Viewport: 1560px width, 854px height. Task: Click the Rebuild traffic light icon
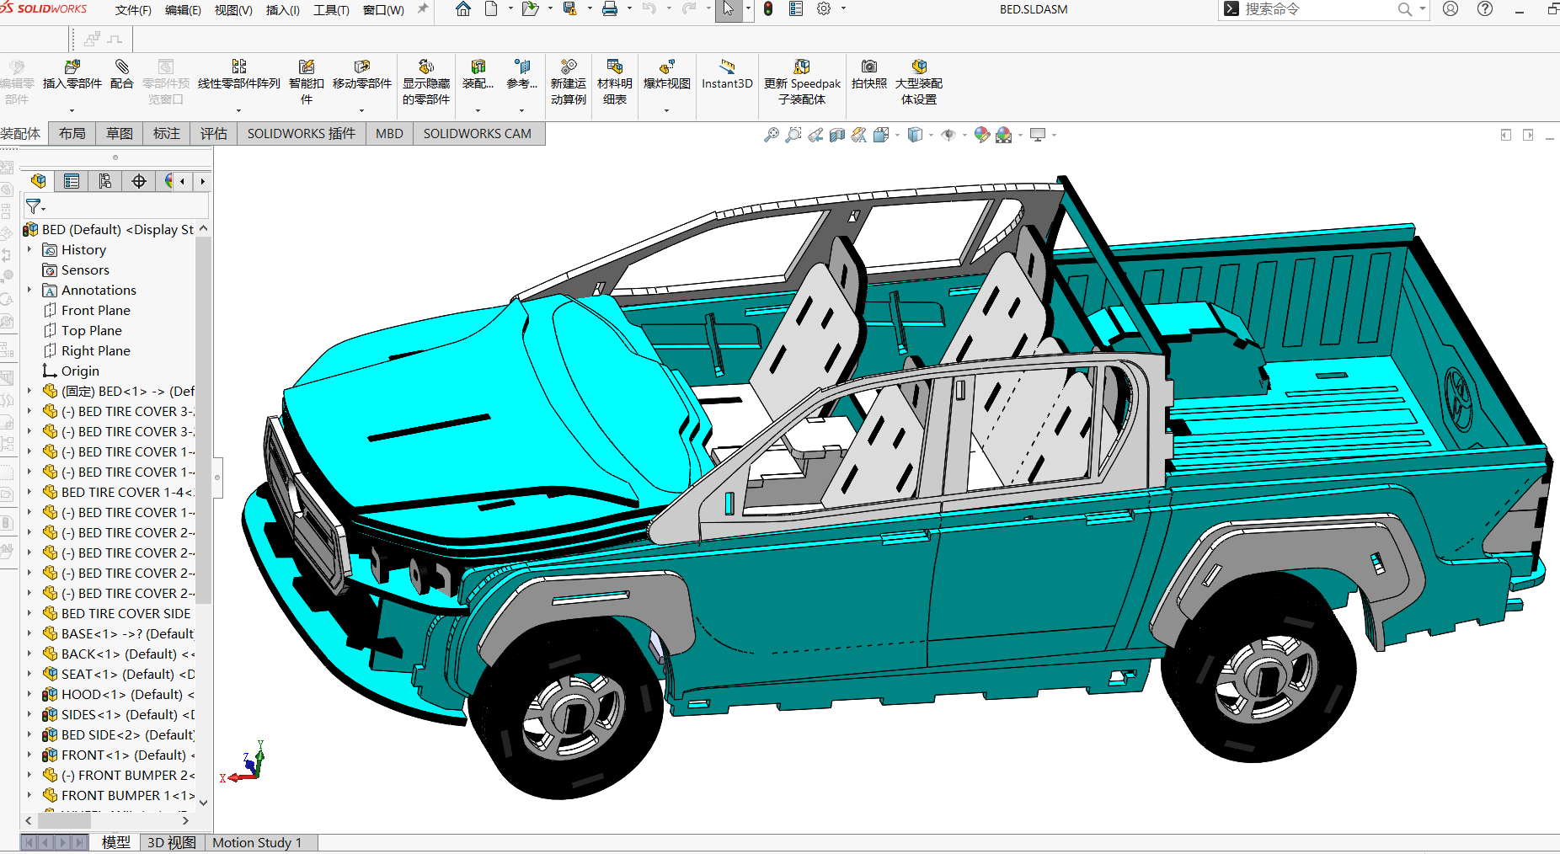[768, 9]
